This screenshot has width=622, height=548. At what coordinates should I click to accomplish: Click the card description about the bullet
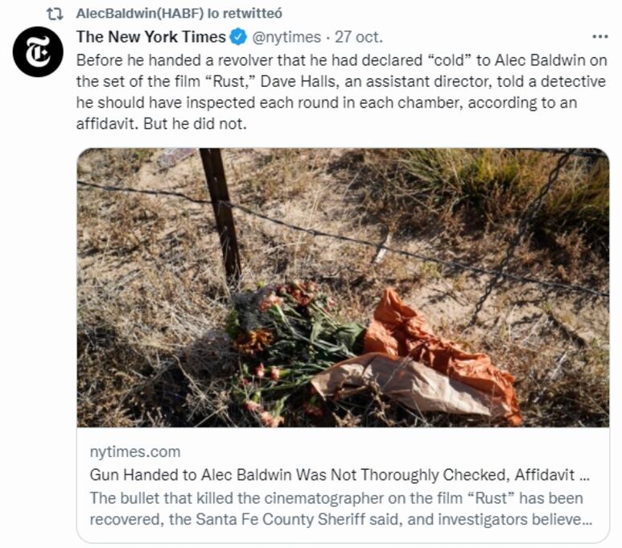341,509
